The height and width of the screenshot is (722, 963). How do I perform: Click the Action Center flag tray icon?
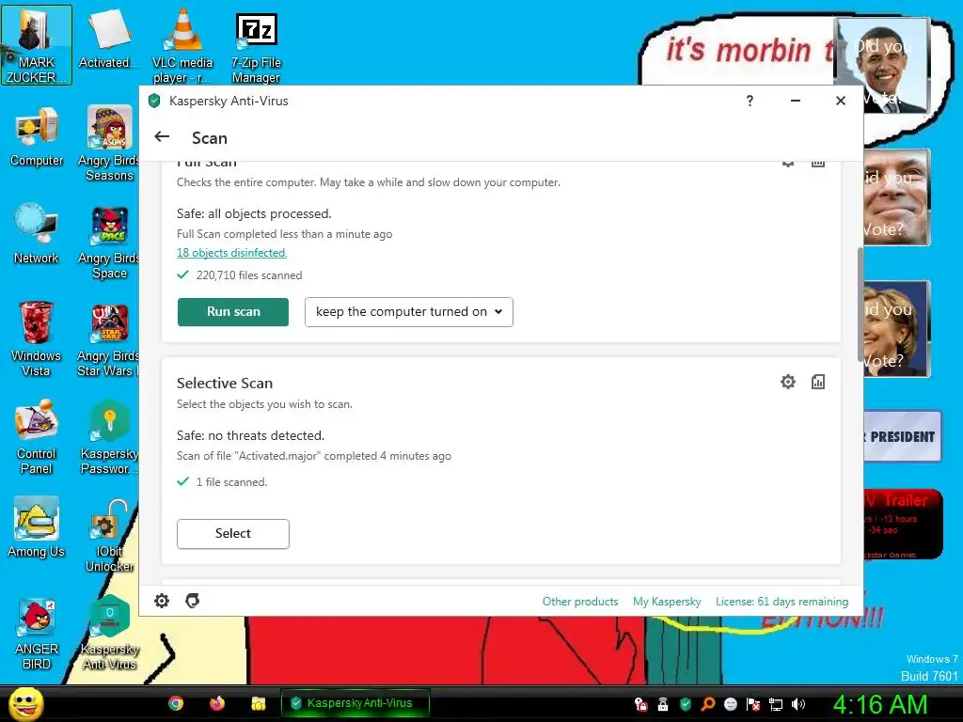click(x=753, y=704)
